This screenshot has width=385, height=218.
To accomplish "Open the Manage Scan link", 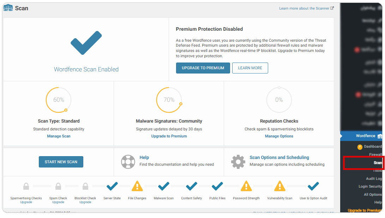I will click(x=59, y=136).
